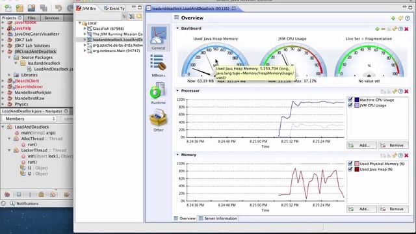Viewport: 416px width, 234px height.
Task: Open the MBeans tab group icon
Action: (x=159, y=66)
